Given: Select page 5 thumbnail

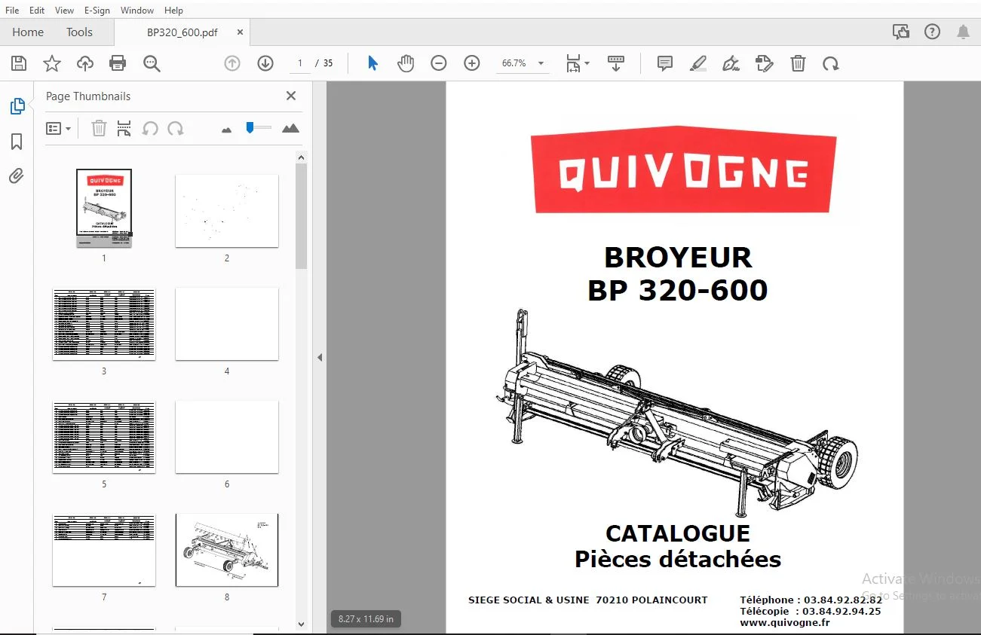Looking at the screenshot, I should [104, 437].
